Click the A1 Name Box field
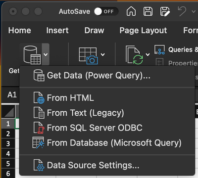Image resolution: width=198 pixels, height=178 pixels. [x=11, y=95]
